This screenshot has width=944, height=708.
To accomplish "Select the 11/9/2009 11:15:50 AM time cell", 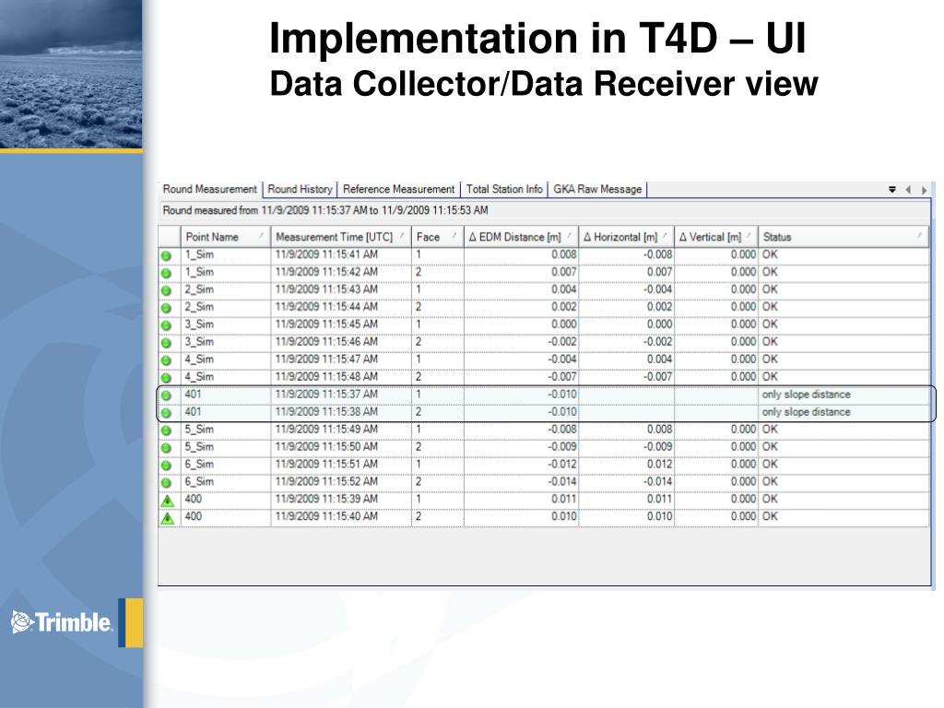I will click(x=326, y=447).
